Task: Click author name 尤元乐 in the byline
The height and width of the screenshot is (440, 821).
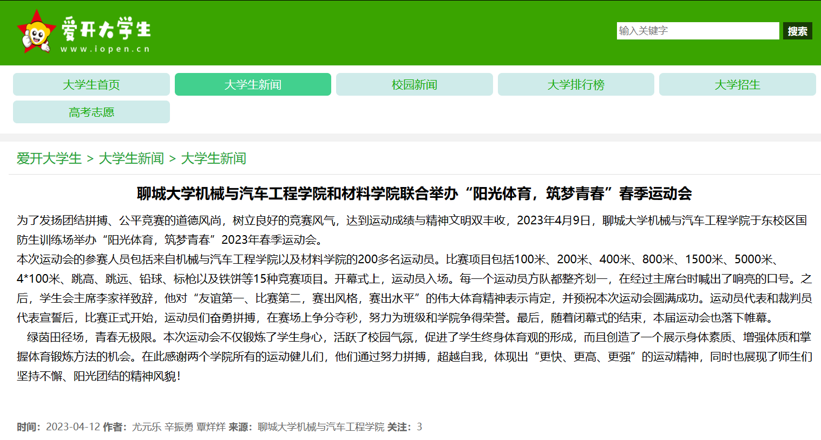Action: tap(147, 427)
